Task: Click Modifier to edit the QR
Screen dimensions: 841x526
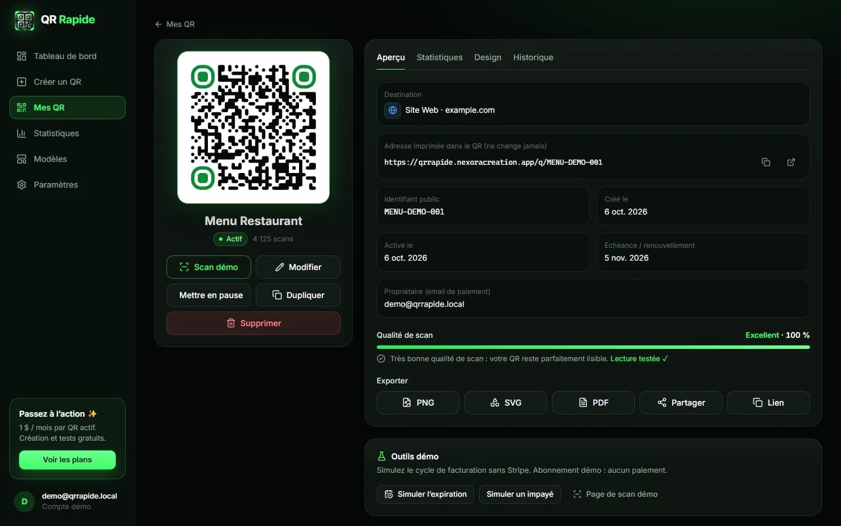Action: pos(298,267)
